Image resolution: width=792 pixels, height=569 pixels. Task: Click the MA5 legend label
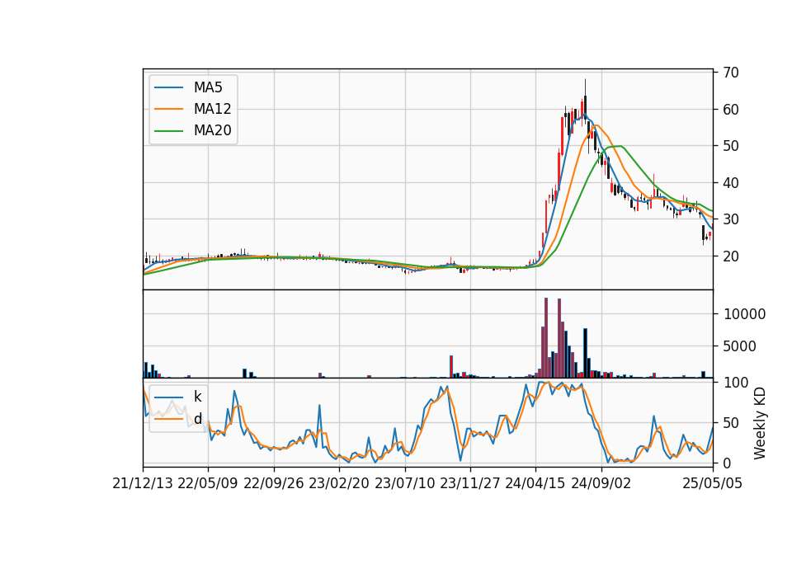(x=208, y=87)
